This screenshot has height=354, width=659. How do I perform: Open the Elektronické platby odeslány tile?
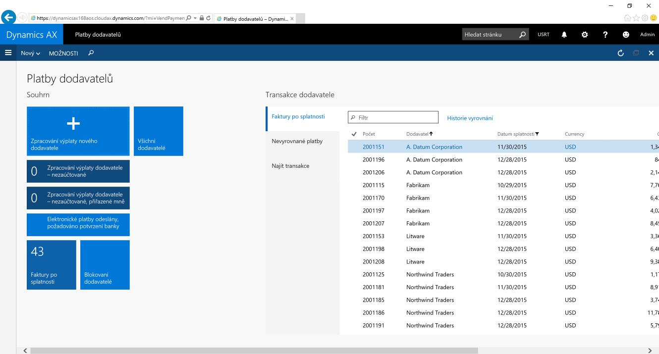pos(78,225)
